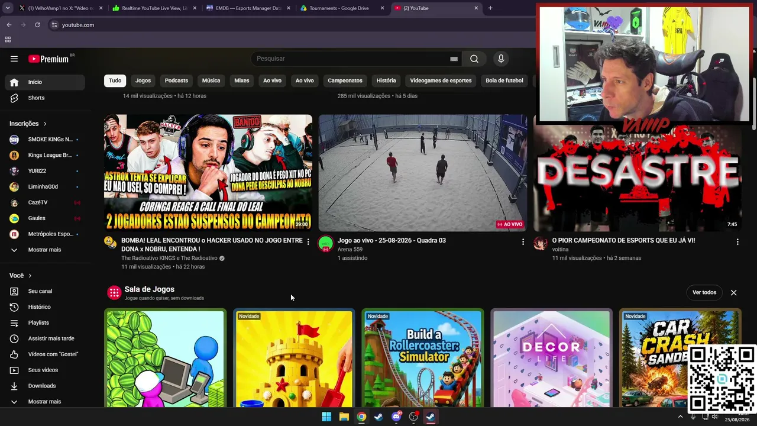Expand Mostrar mais under Inscrições
Screen dimensions: 757x426
(45, 250)
